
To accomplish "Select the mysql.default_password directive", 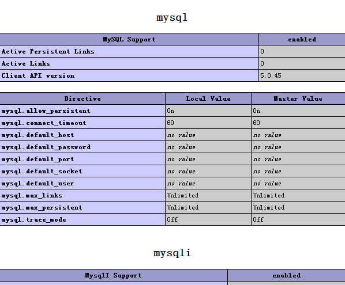I will (x=46, y=147).
